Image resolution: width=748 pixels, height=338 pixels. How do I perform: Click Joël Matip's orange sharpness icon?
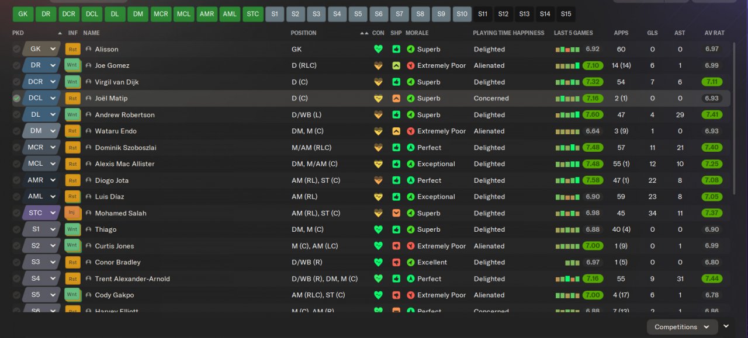coord(396,98)
